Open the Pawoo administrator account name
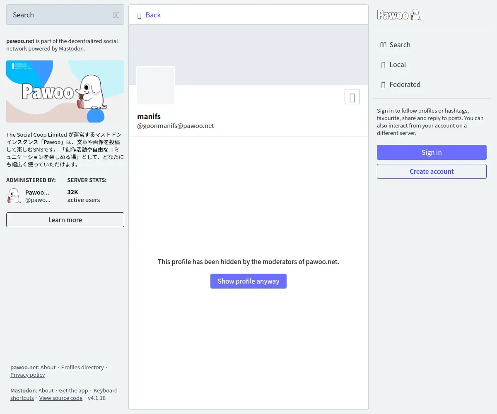The height and width of the screenshot is (414, 497). pos(37,192)
